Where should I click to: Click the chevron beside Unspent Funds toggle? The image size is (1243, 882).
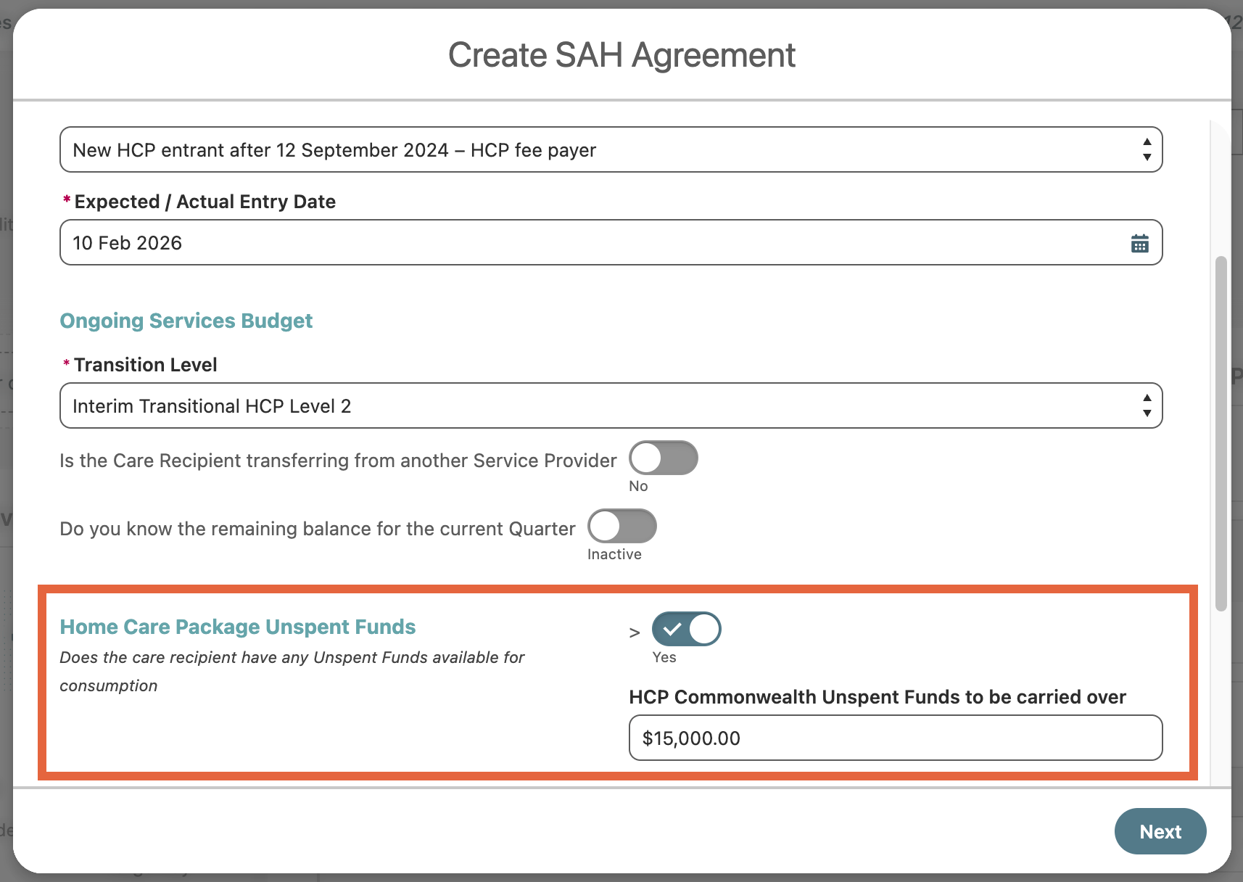(x=635, y=632)
